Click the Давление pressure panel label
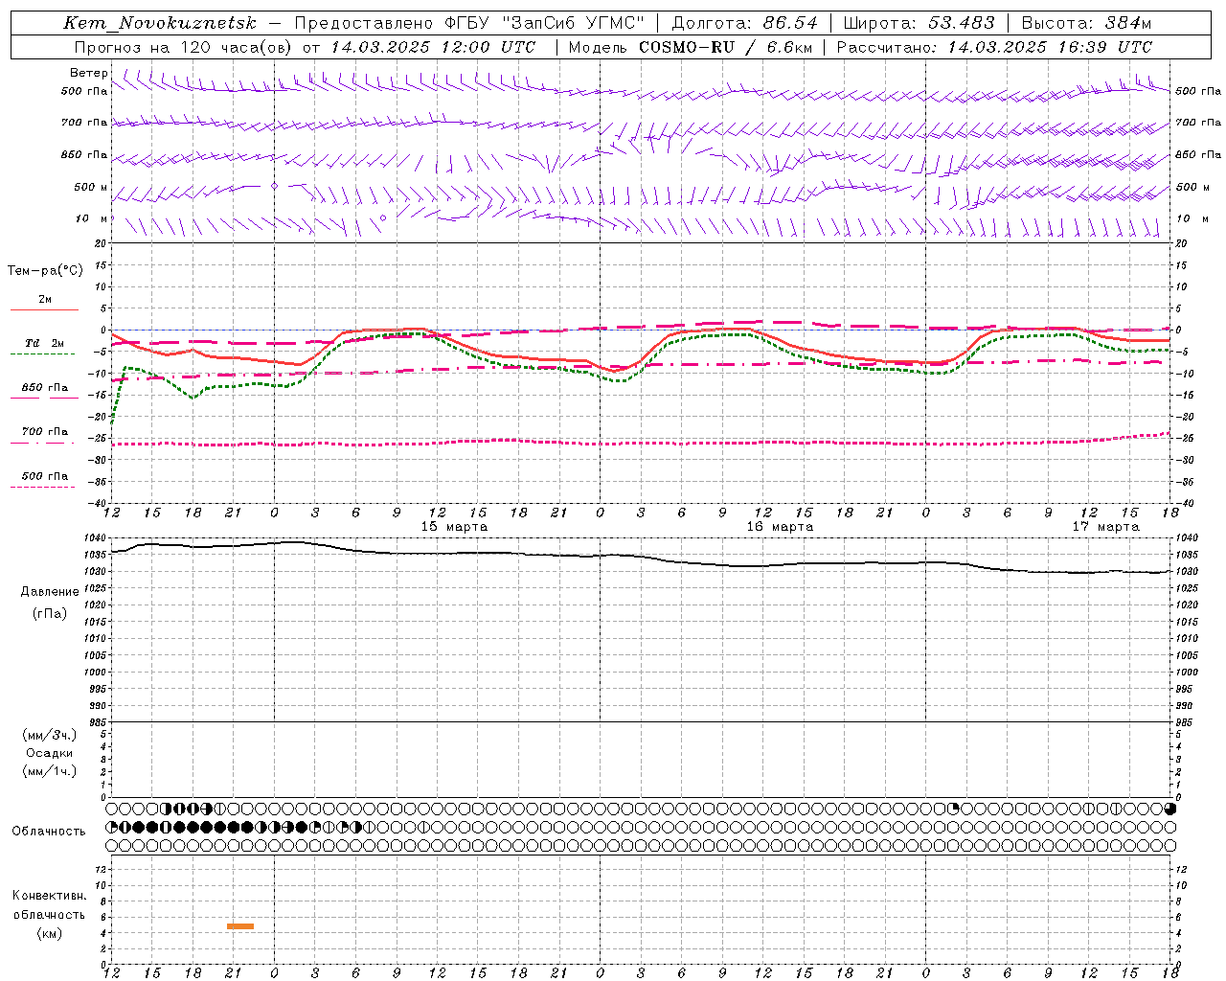Viewport: 1226px width, 981px height. tap(50, 591)
